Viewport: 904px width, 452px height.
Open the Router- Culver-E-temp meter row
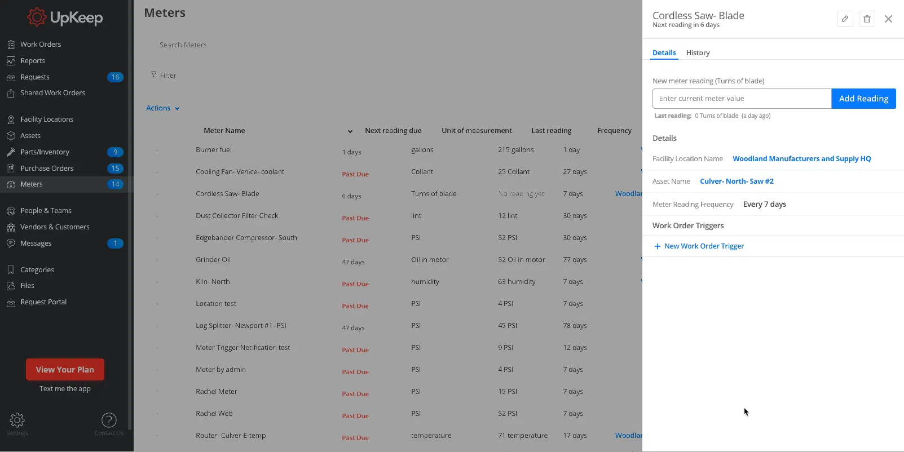[x=388, y=436]
